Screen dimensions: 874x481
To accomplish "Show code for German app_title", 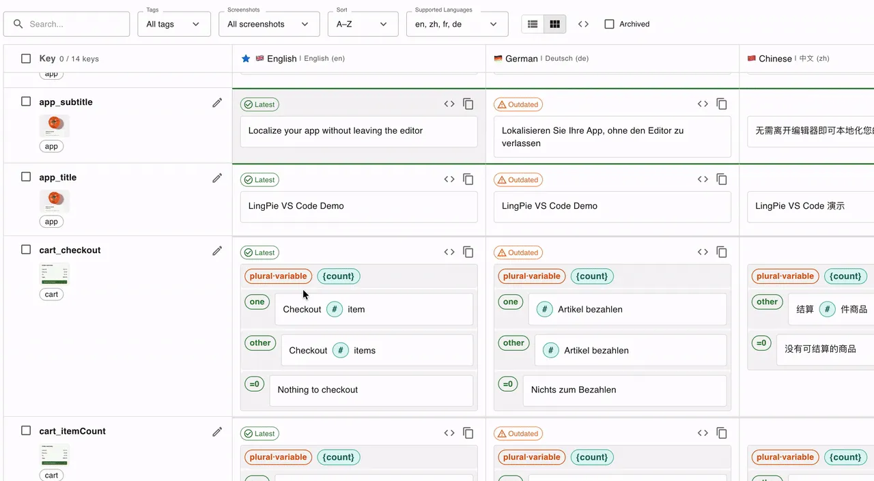I will pos(703,179).
